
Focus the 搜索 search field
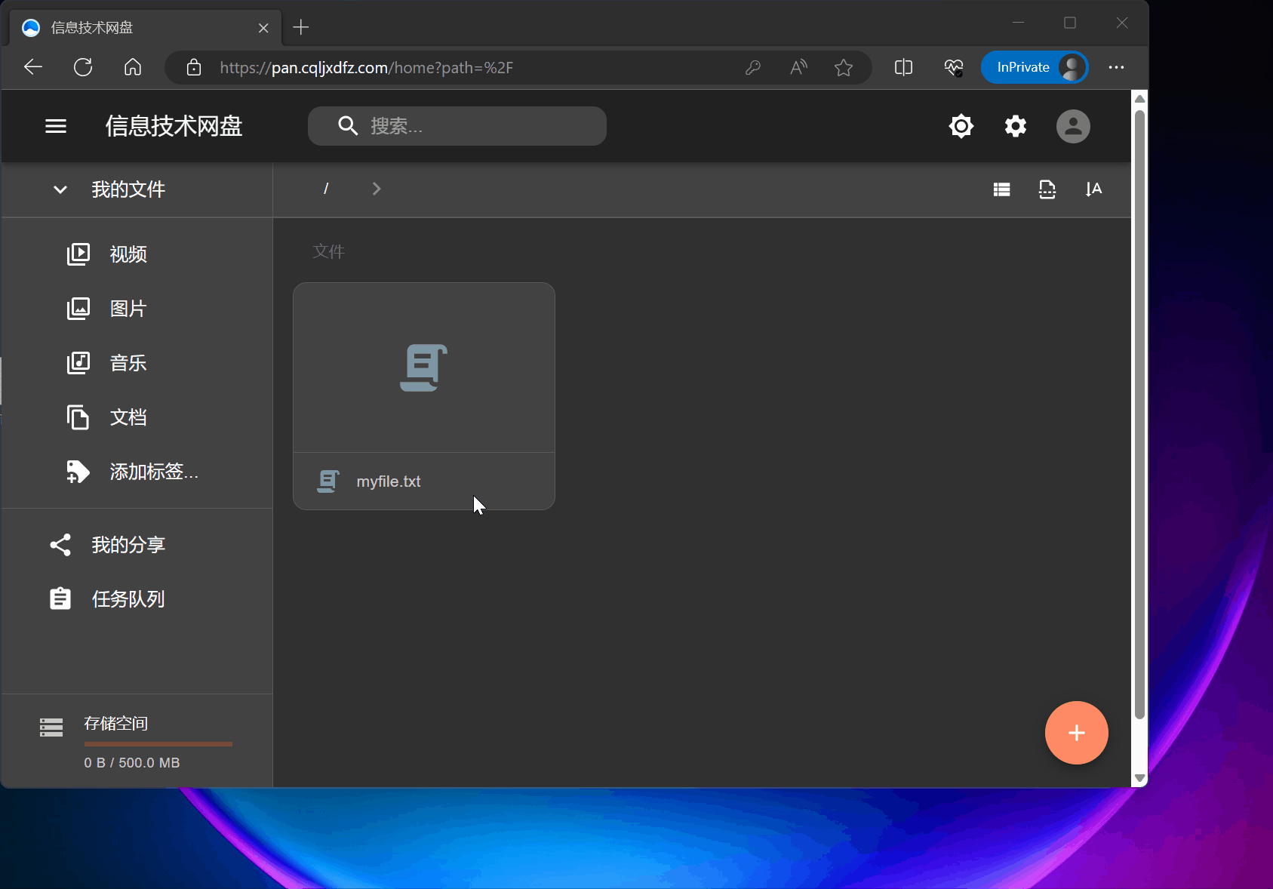(457, 126)
